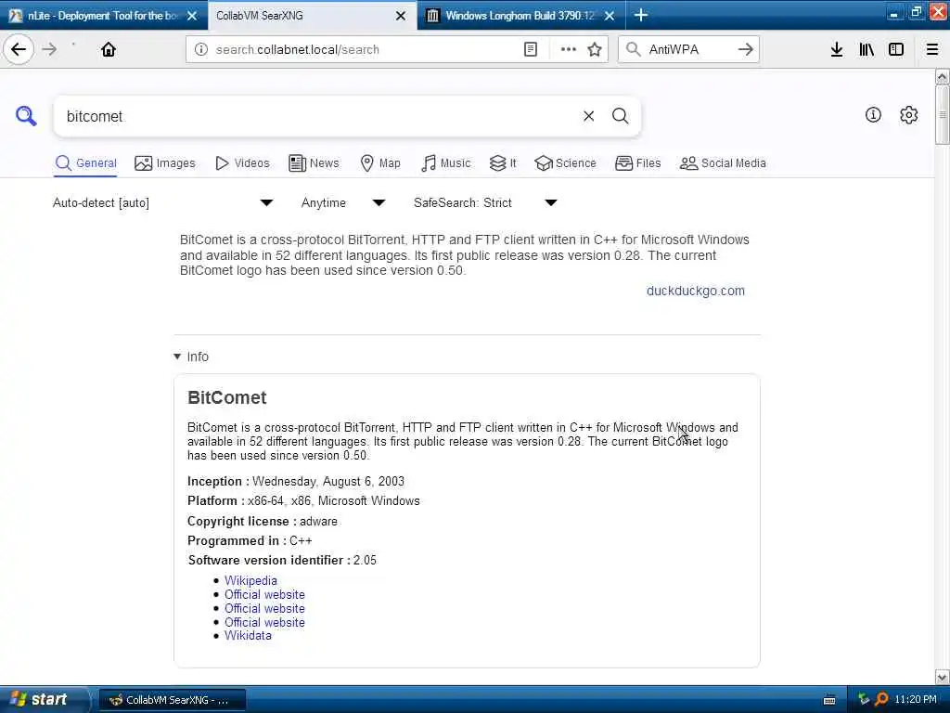The width and height of the screenshot is (950, 713).
Task: Open the Auto-detect language dropdown
Action: pyautogui.click(x=162, y=202)
